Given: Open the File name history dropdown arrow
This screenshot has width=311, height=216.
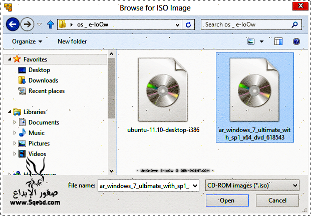Looking at the screenshot, I should [x=195, y=185].
